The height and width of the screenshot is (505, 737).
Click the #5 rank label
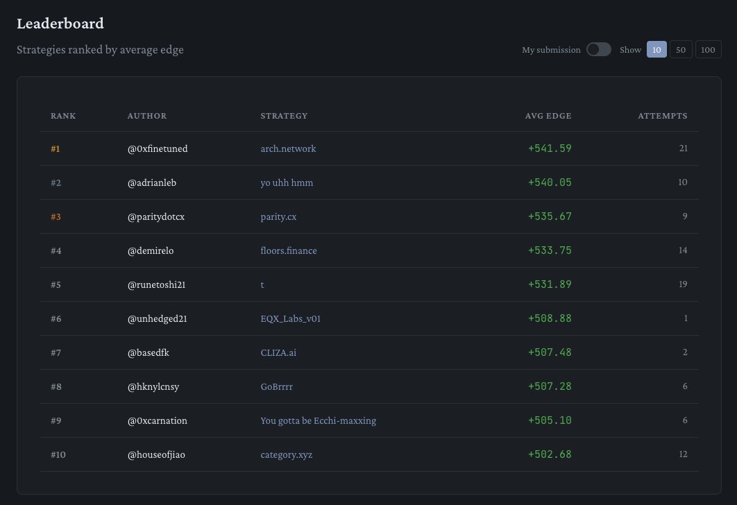[x=56, y=284]
